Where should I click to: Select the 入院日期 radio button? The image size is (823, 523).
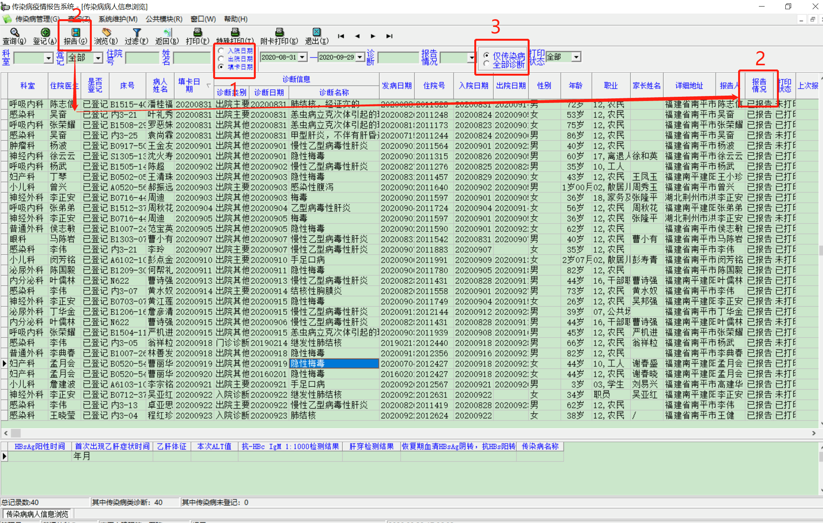point(221,51)
